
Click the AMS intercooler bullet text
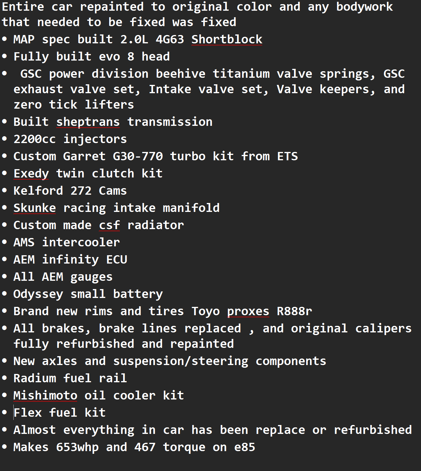tap(66, 242)
